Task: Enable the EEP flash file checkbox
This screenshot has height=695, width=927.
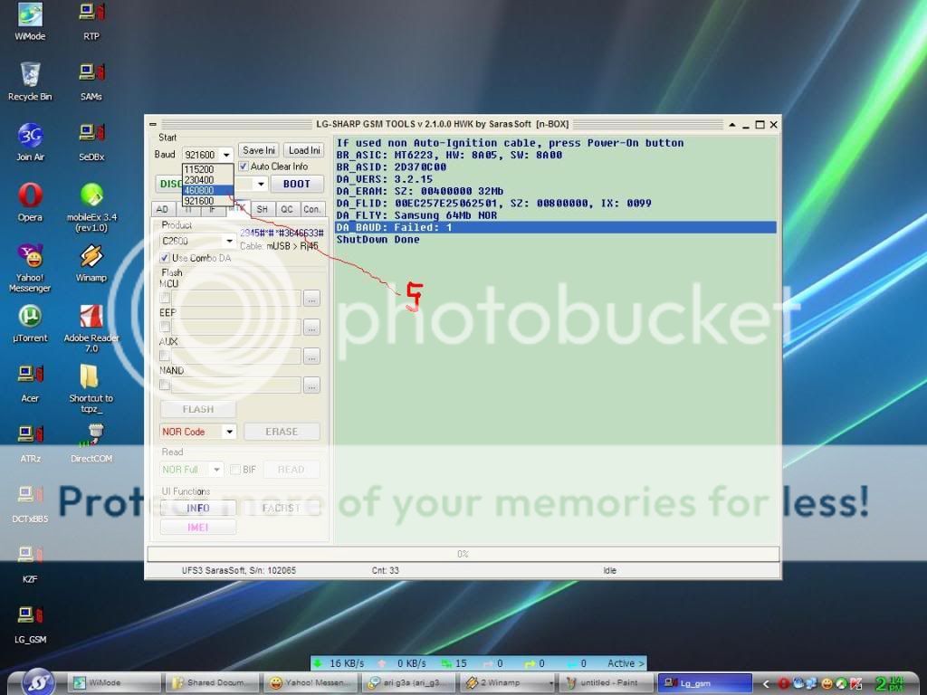Action: coord(165,327)
